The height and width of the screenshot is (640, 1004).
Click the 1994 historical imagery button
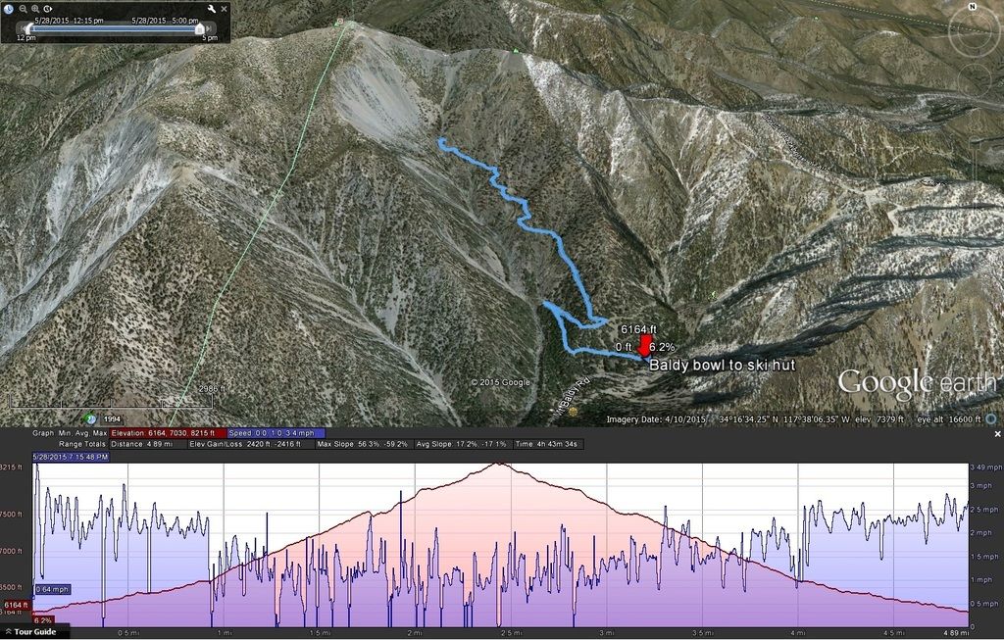pyautogui.click(x=112, y=419)
